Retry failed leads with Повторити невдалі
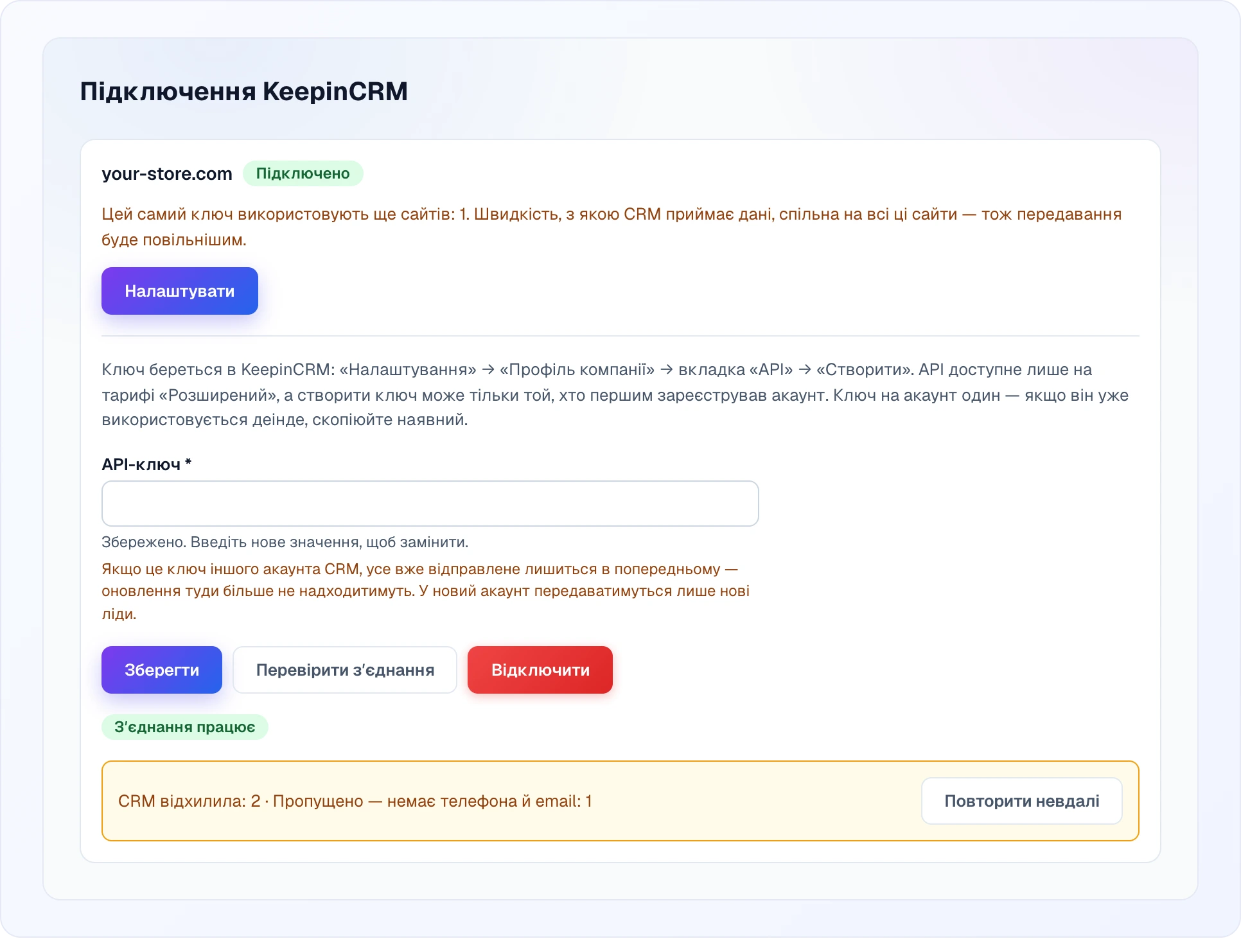Screen dimensions: 1241x939 tap(1021, 801)
